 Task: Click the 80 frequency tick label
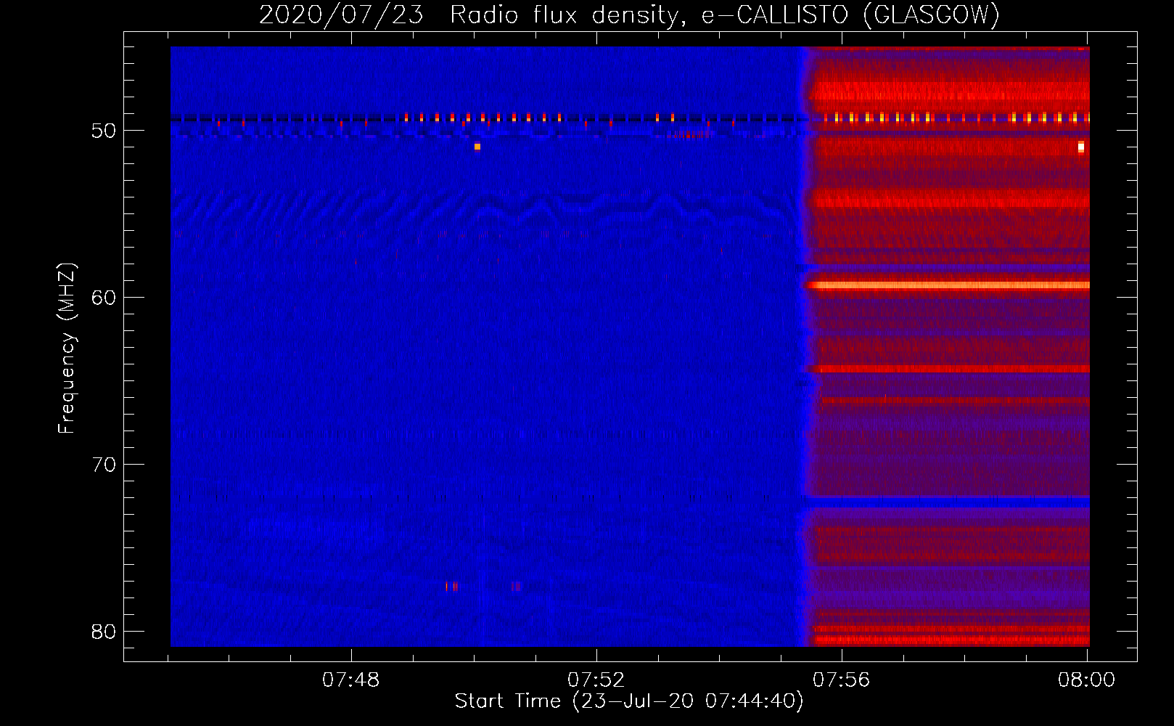[104, 632]
